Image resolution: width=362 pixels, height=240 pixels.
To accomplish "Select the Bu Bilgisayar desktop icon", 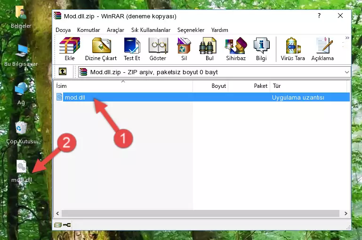I will [x=21, y=55].
